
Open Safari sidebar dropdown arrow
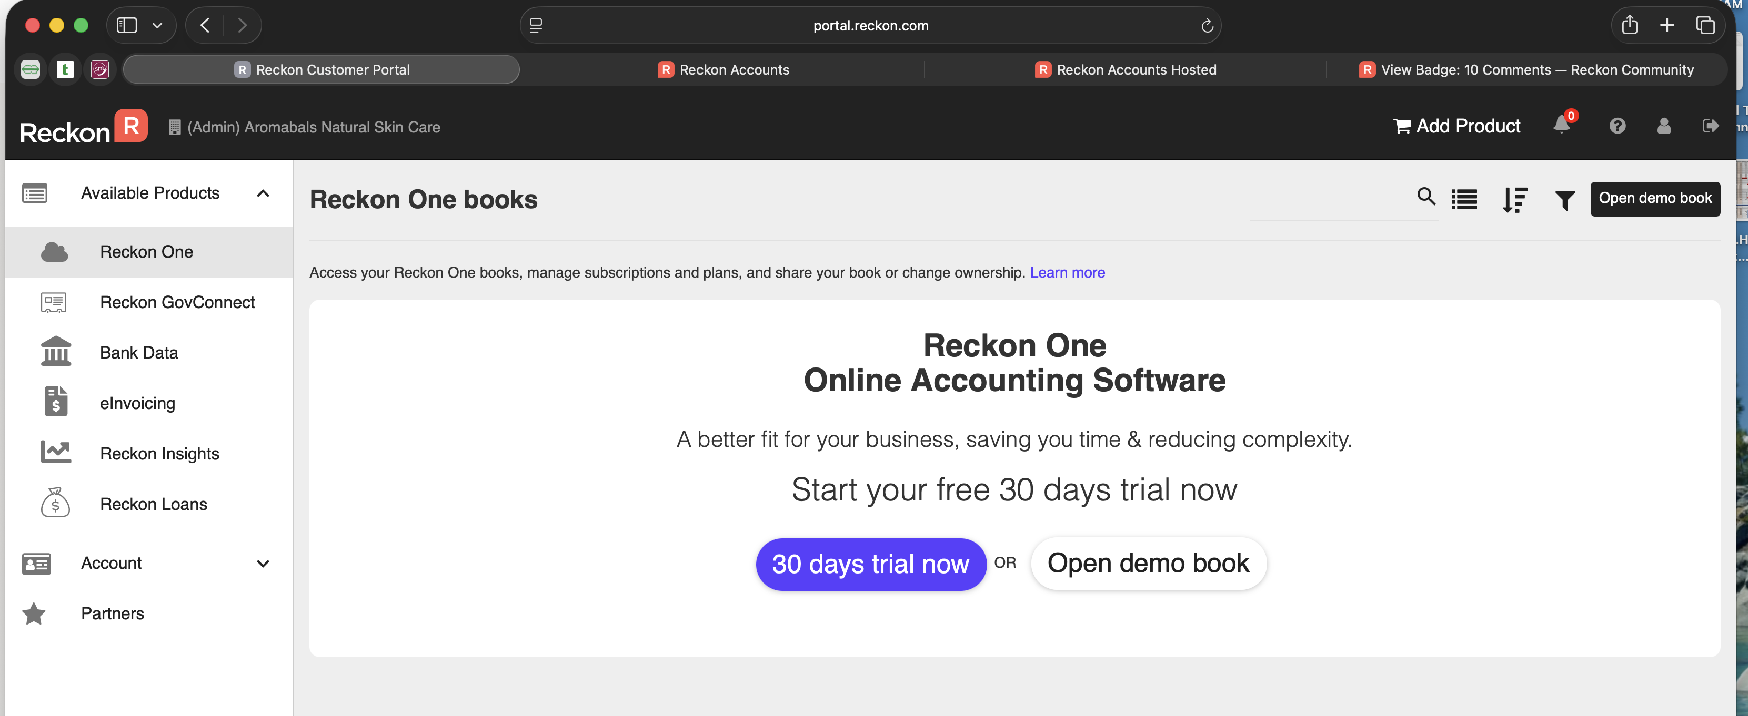click(x=157, y=26)
